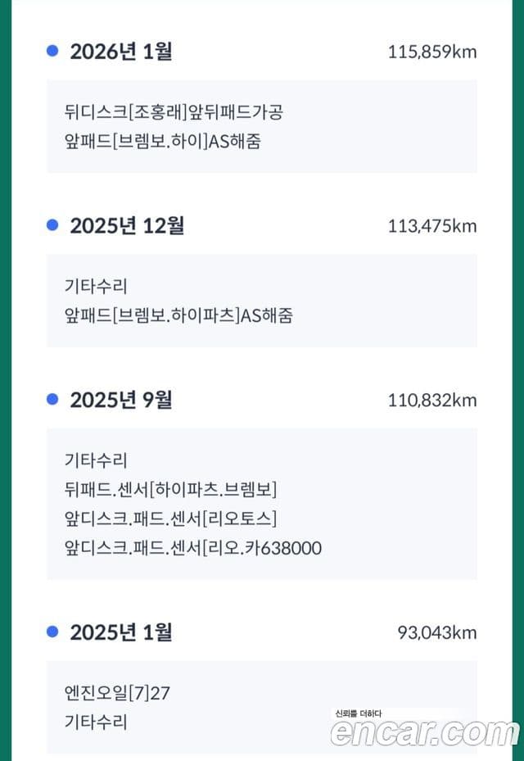Click the 115,859km mileage value

click(432, 52)
